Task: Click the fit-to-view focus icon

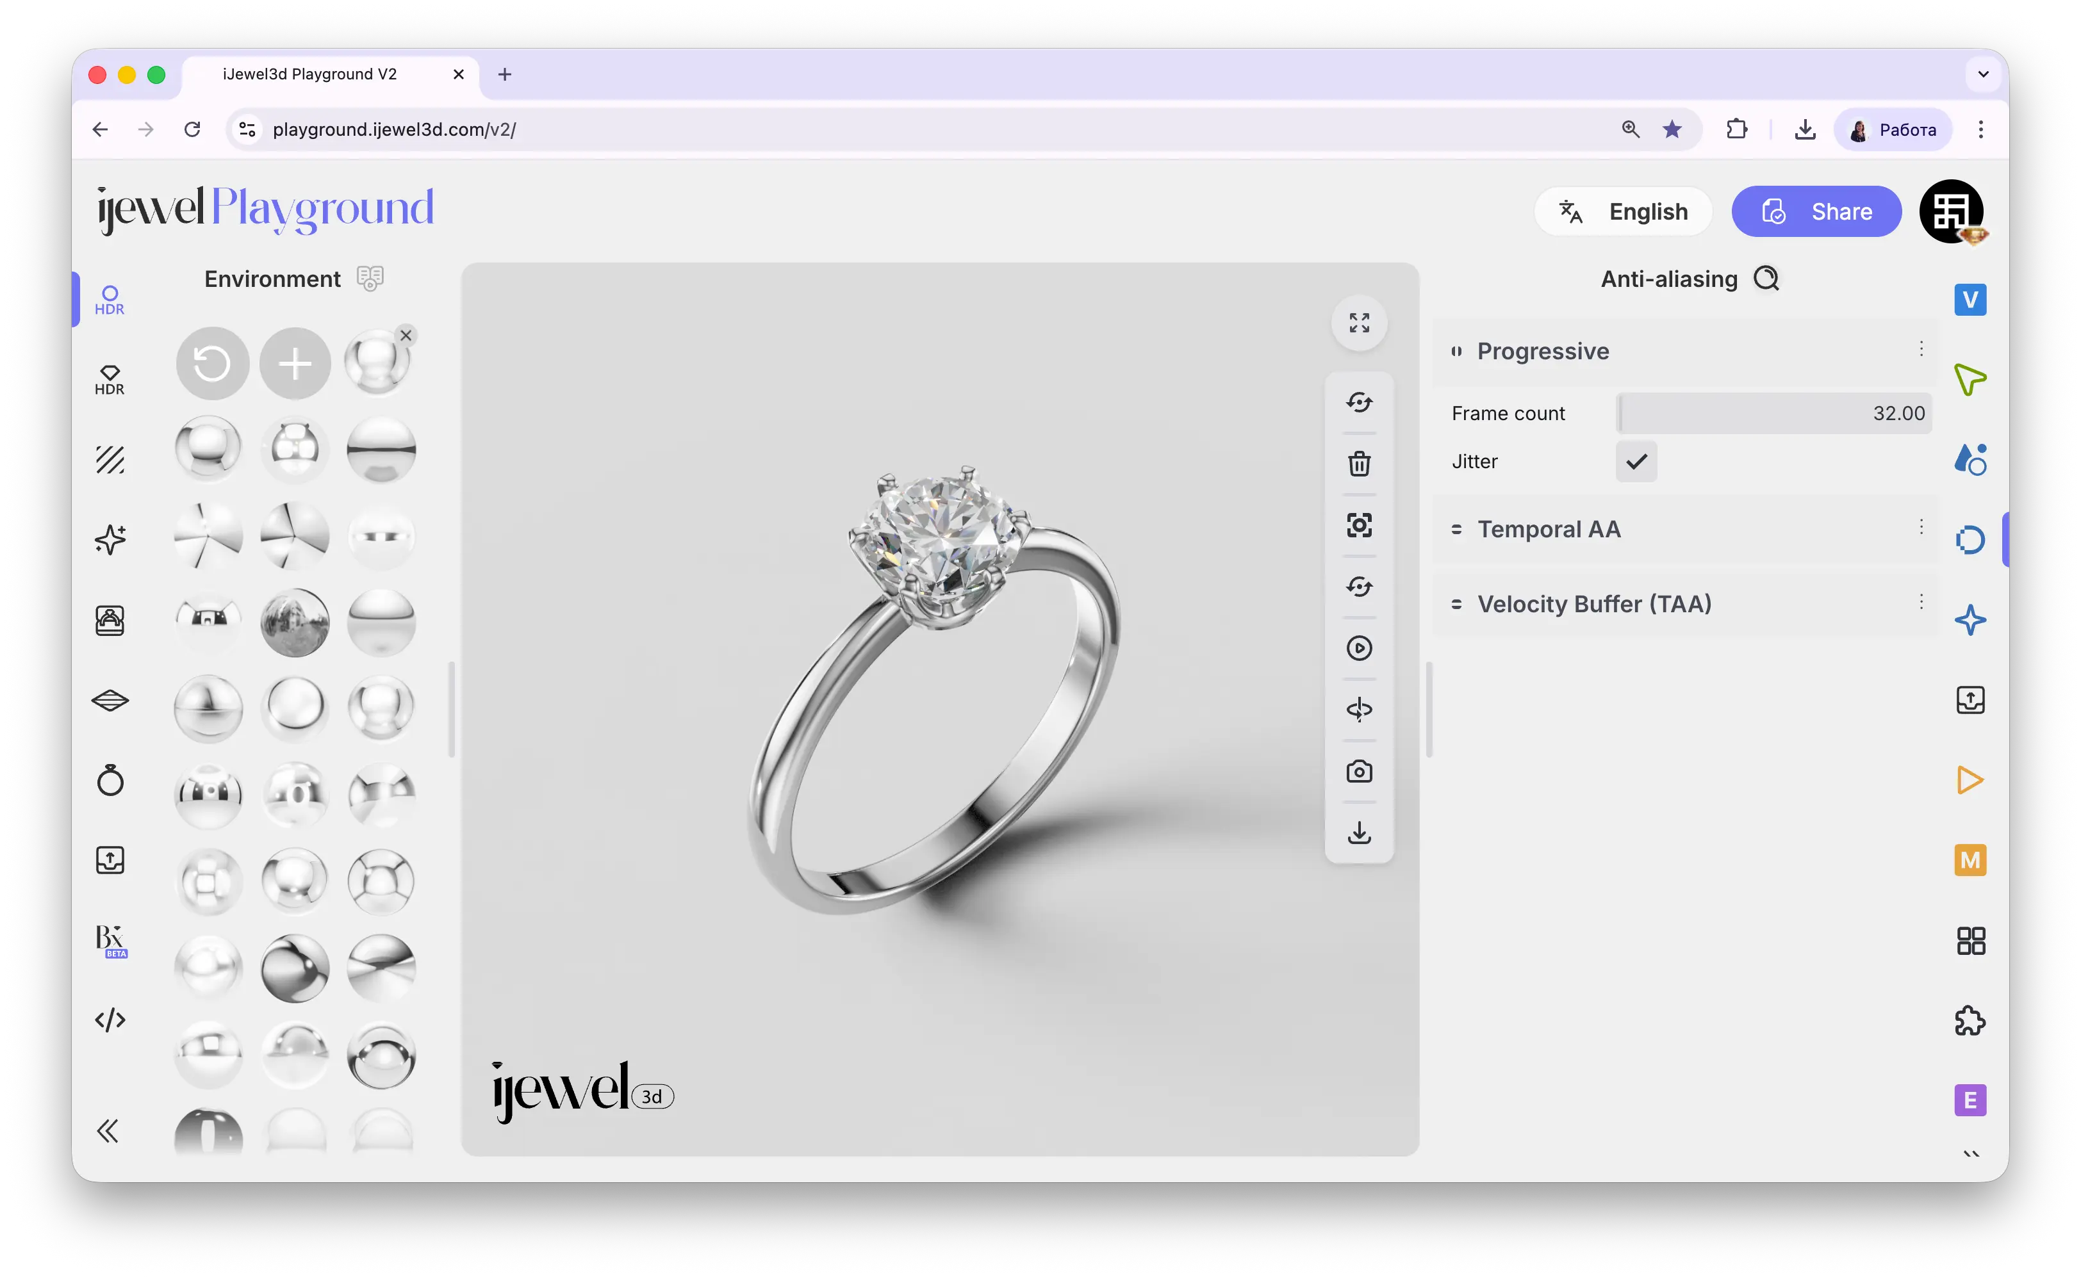Action: point(1358,525)
